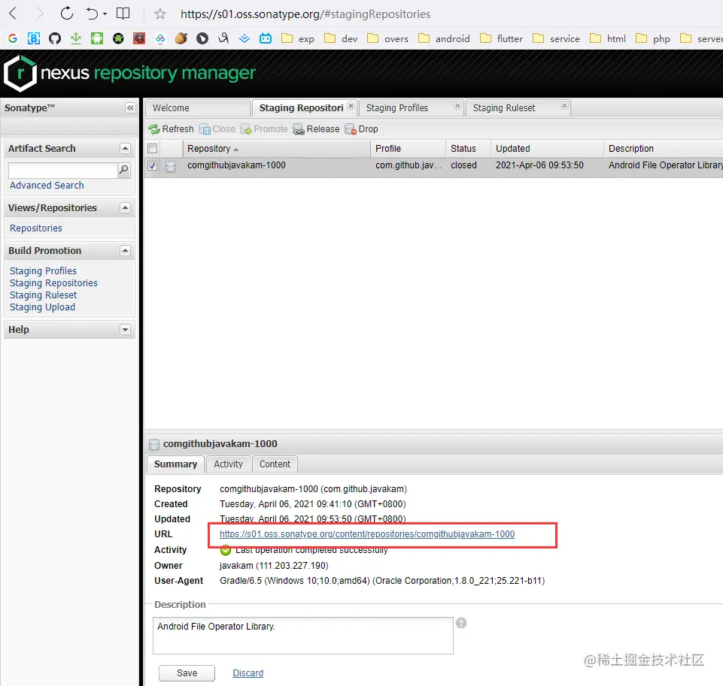Toggle the select-all header checkbox
Image resolution: width=723 pixels, height=686 pixels.
pos(152,148)
